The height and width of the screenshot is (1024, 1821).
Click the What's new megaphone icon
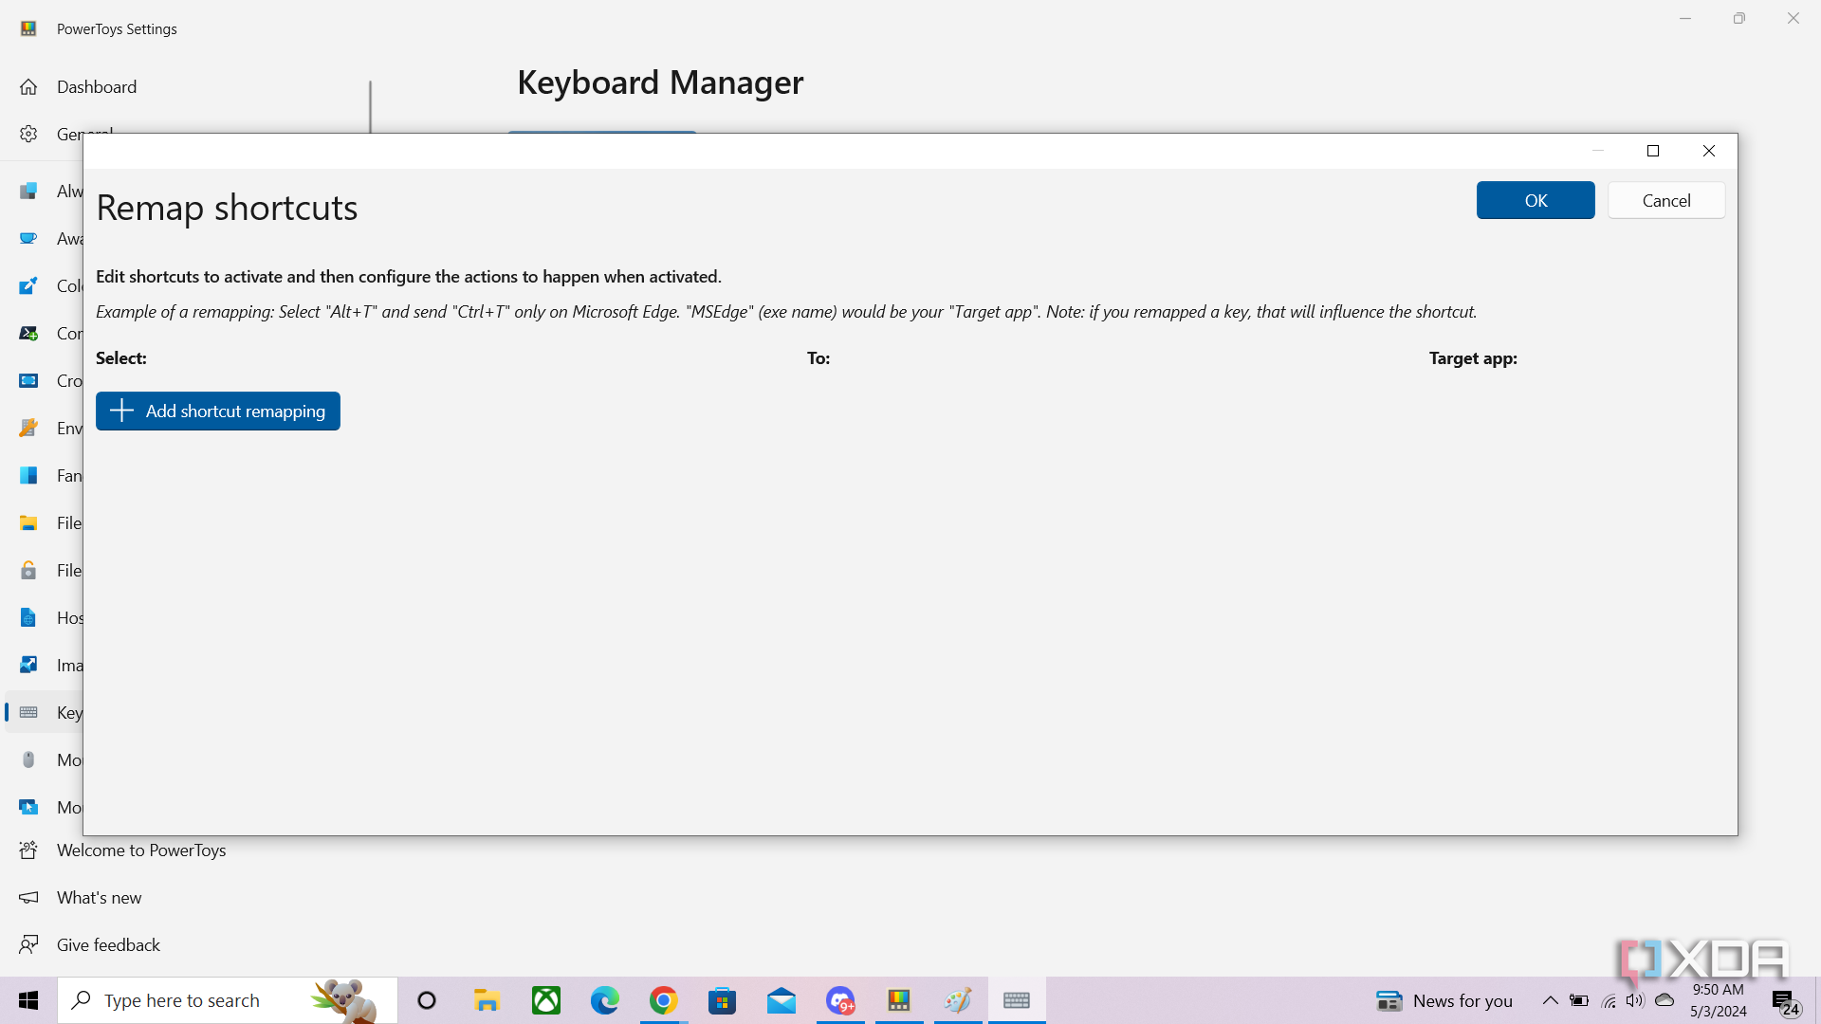(28, 897)
